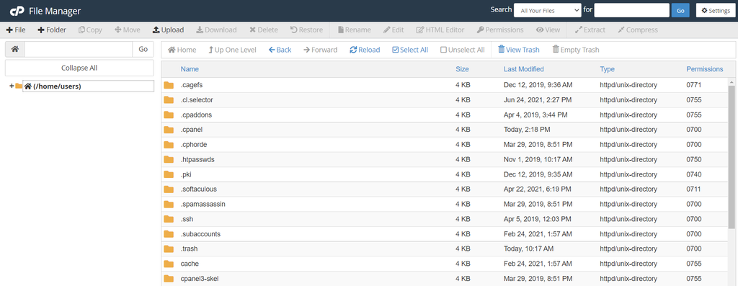Viewport: 738px width, 286px height.
Task: Open View Trash
Action: 519,50
